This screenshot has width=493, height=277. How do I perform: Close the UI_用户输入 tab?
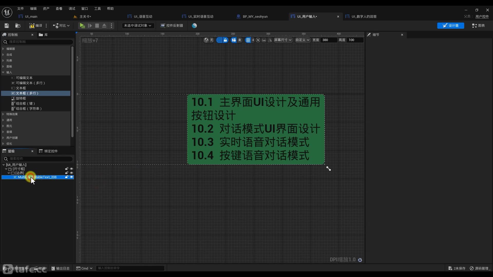point(338,16)
